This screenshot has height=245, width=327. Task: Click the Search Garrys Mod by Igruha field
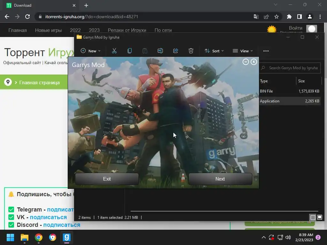290,68
